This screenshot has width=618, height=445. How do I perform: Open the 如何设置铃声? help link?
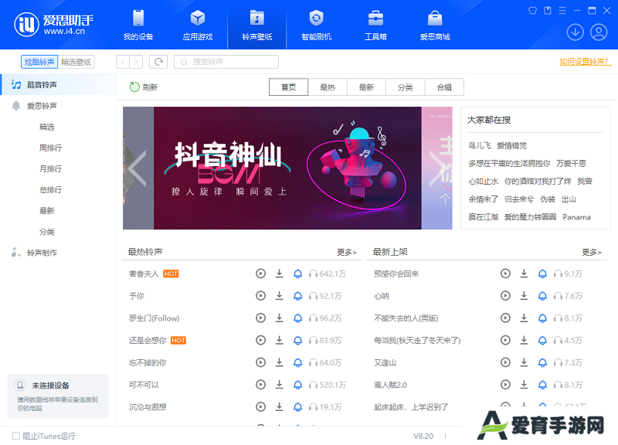(585, 62)
